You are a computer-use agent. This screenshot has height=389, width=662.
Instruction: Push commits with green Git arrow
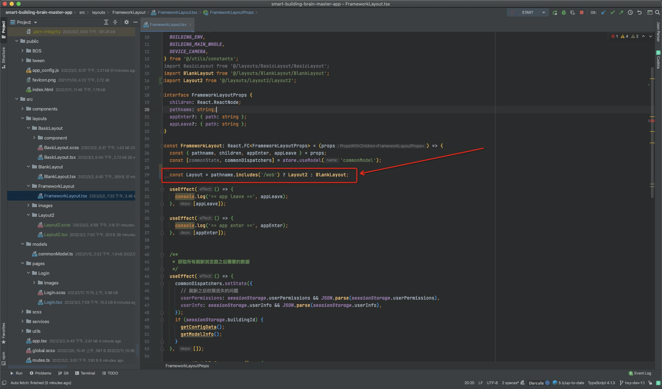(x=621, y=12)
